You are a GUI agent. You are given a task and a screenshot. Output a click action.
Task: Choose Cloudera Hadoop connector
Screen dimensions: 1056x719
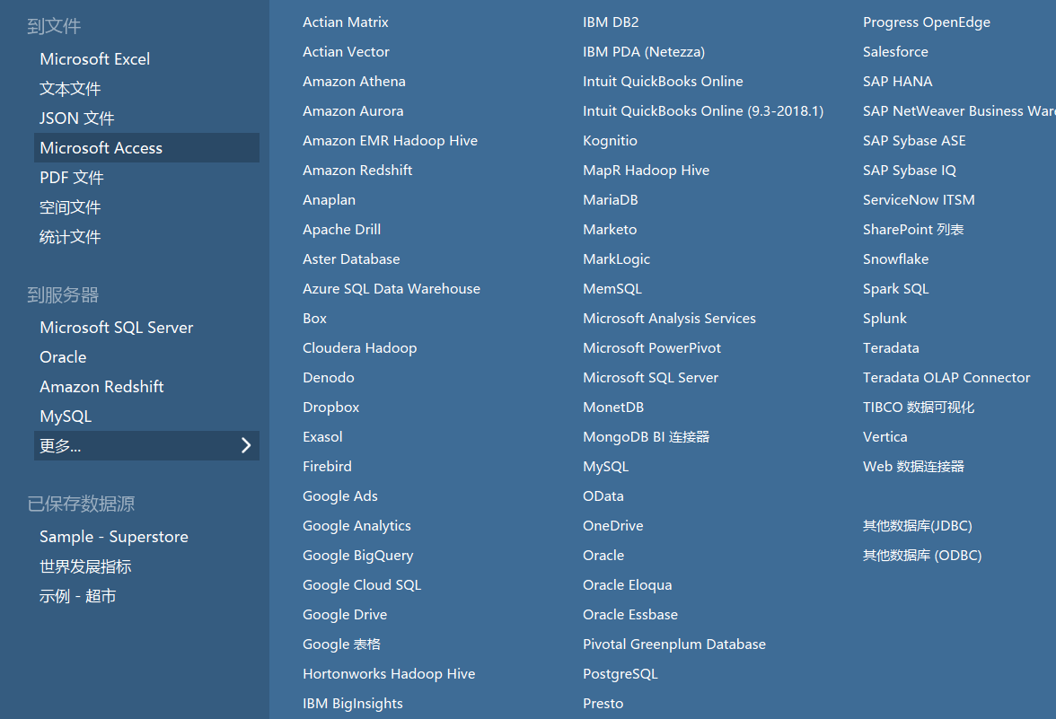359,348
